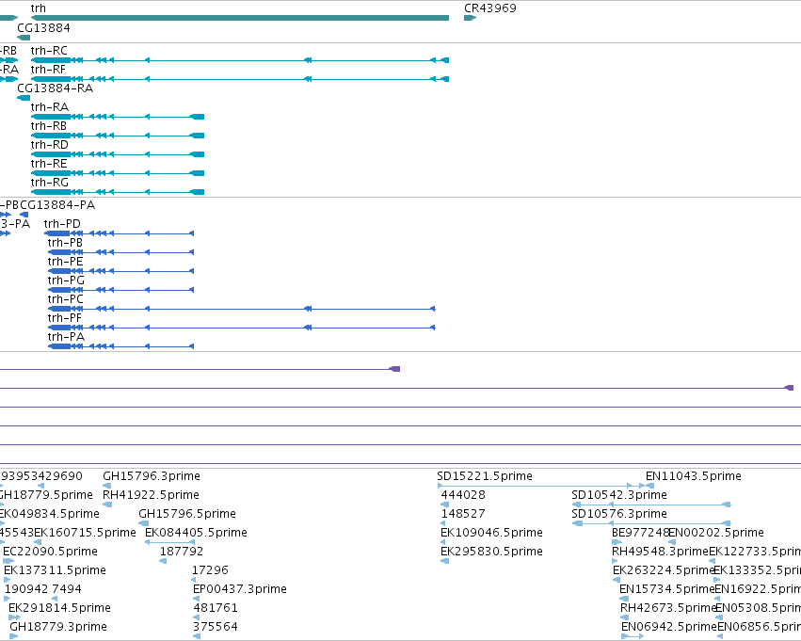Click the 375564 feature label
This screenshot has height=641, width=801.
[215, 627]
